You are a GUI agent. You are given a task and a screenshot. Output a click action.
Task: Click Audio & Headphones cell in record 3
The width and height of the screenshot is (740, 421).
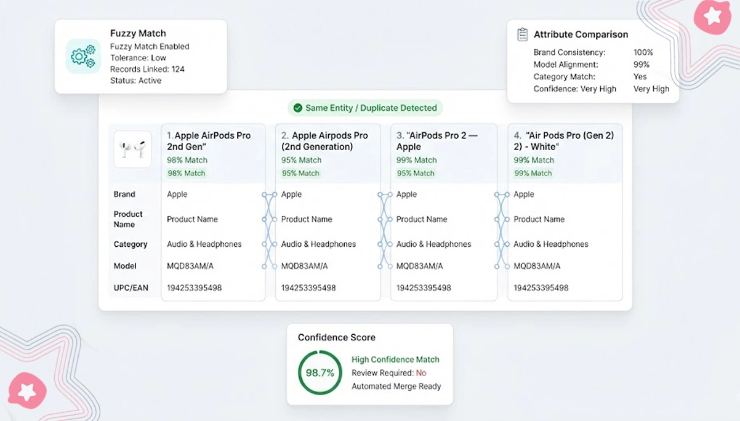click(434, 244)
